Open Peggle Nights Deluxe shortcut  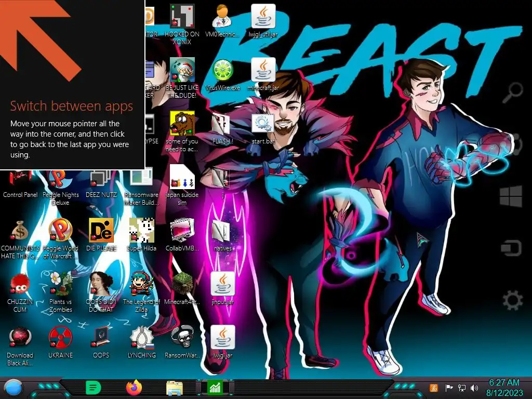[x=60, y=180]
